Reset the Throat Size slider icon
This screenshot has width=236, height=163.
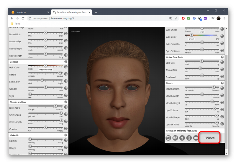click(x=222, y=69)
